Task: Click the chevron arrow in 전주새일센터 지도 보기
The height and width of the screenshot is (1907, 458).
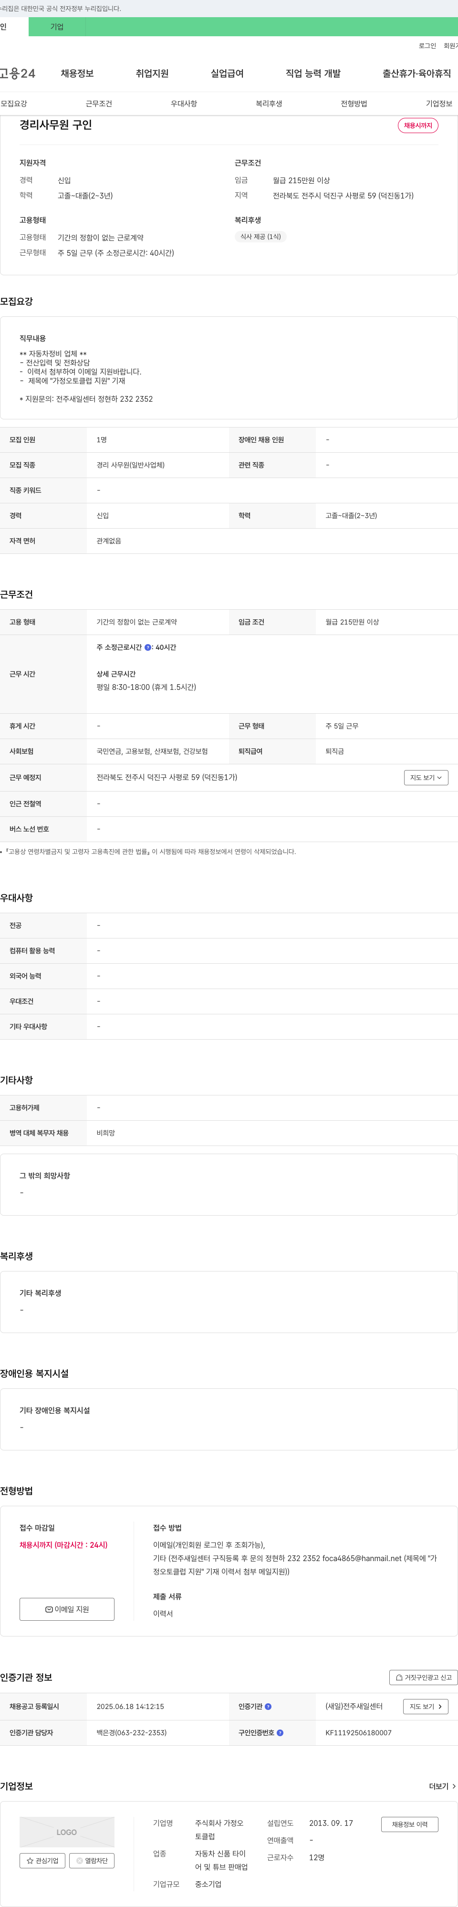Action: tap(440, 1707)
